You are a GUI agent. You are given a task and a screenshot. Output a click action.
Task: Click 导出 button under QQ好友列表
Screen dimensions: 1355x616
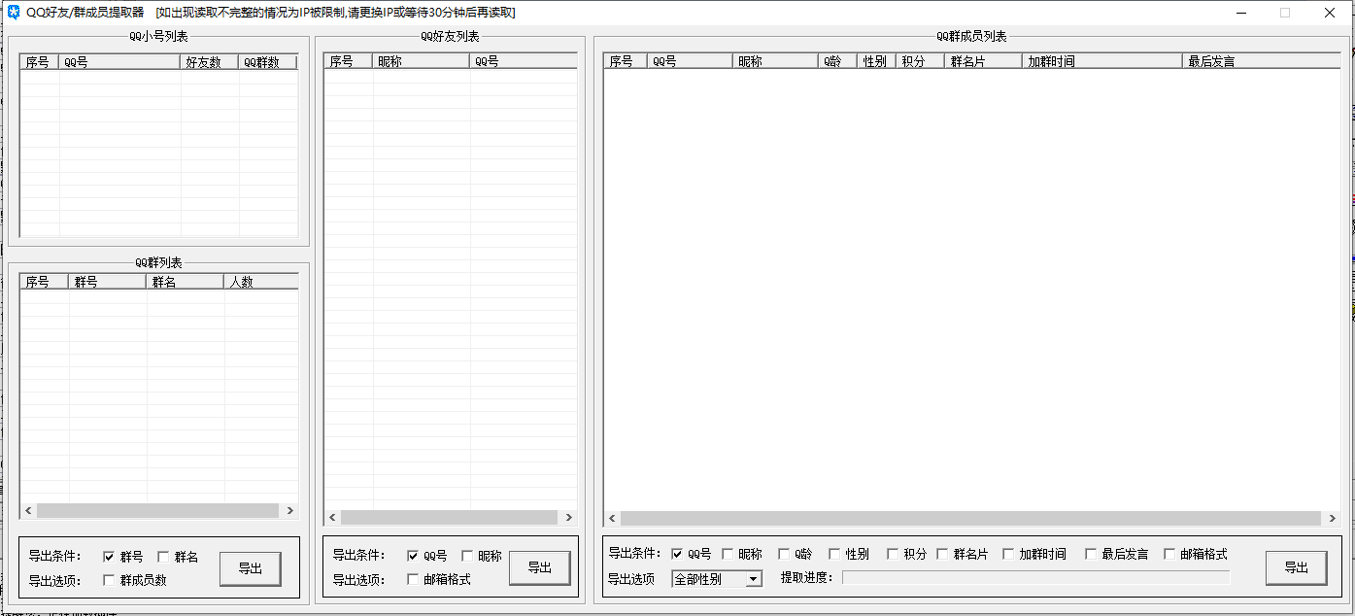click(x=539, y=568)
